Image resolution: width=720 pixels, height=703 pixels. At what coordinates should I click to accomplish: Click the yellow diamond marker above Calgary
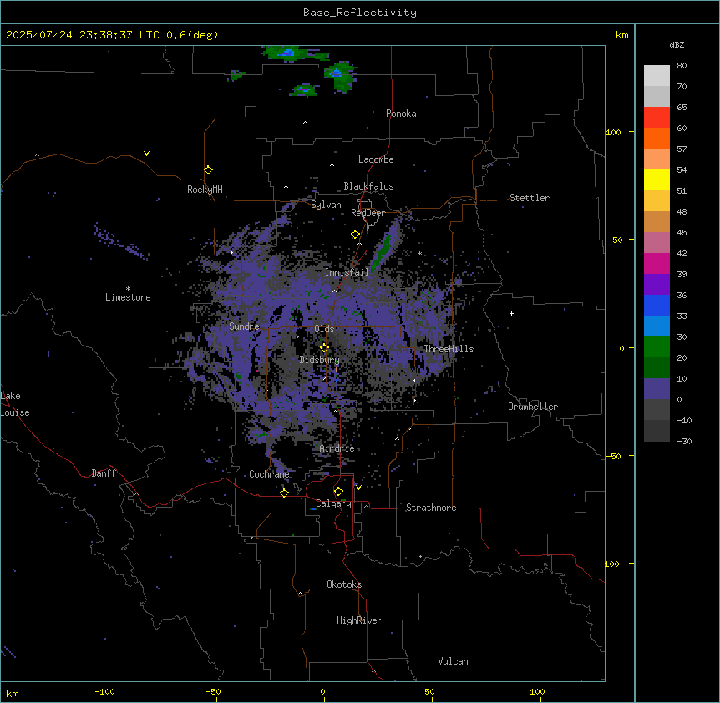tap(338, 492)
